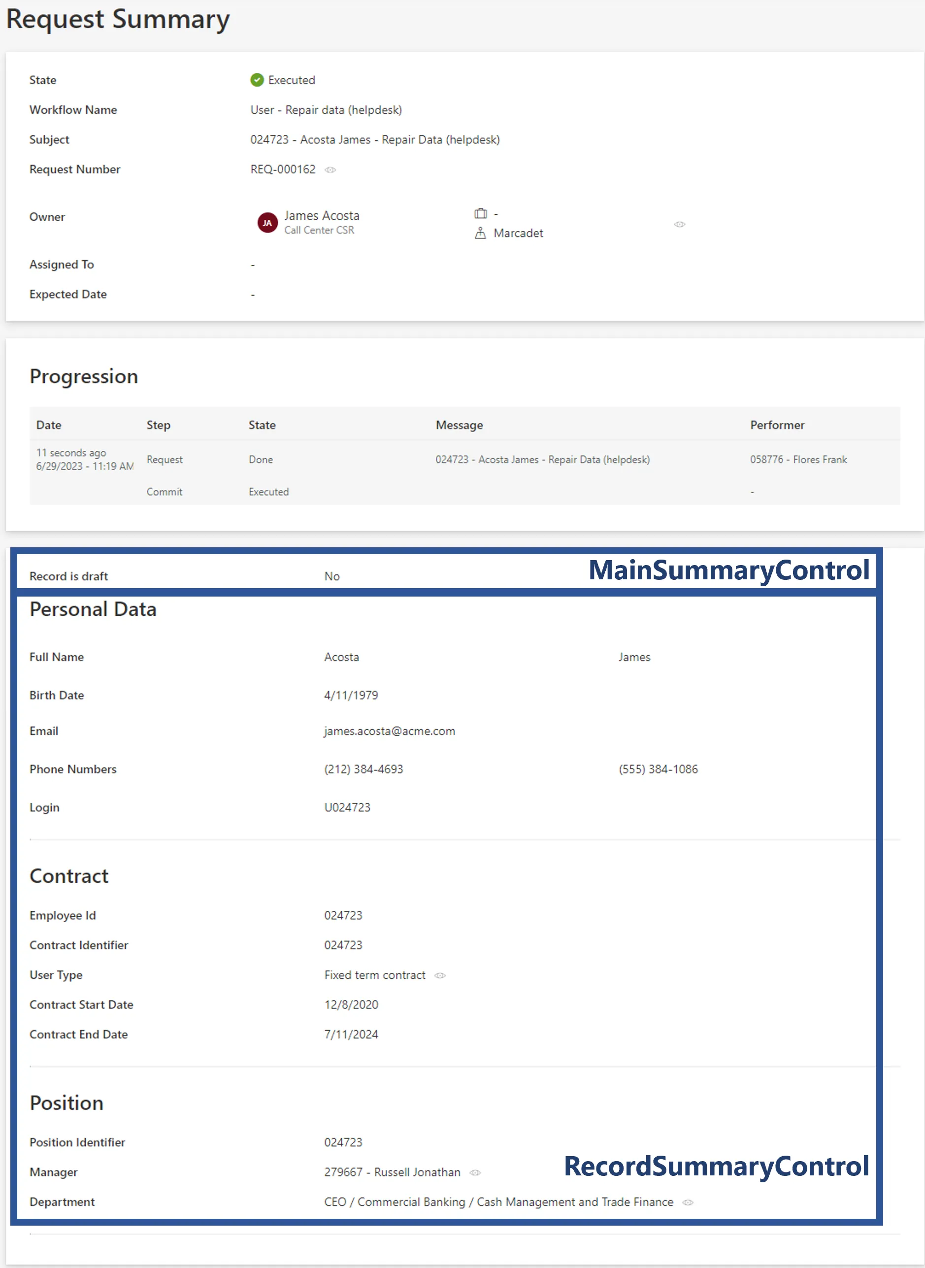View details icon beside Fixed term contract

pos(440,975)
